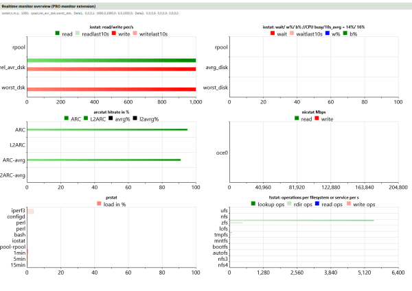Click the '204,800' axis value in nicstat chart
This screenshot has width=412, height=291.
point(398,188)
